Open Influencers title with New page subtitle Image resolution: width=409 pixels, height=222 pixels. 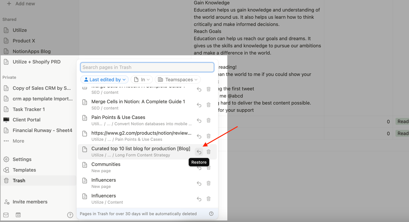[104, 180]
